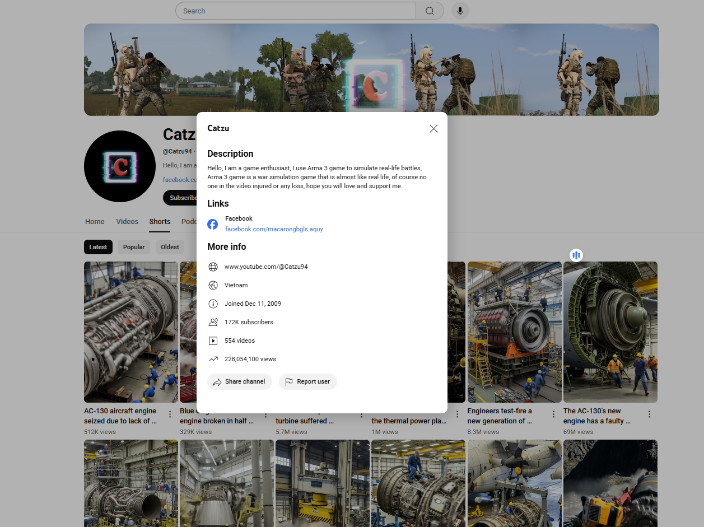Click the info icon beside Joined date
The height and width of the screenshot is (527, 704).
click(213, 304)
